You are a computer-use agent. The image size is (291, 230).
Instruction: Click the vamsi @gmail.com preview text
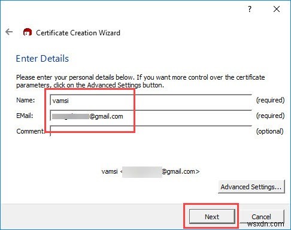pos(150,171)
